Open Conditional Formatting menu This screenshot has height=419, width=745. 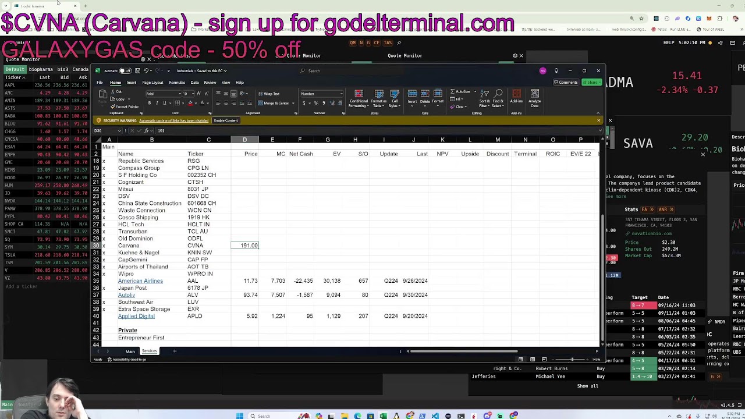point(359,98)
